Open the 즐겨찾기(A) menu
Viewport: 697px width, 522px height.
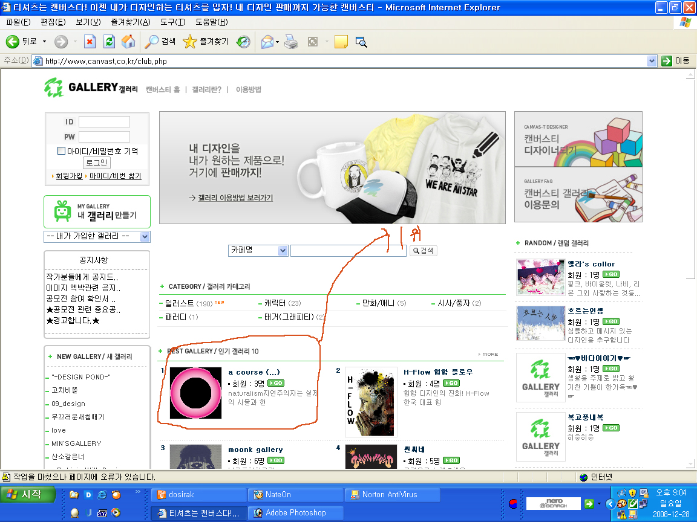click(131, 22)
